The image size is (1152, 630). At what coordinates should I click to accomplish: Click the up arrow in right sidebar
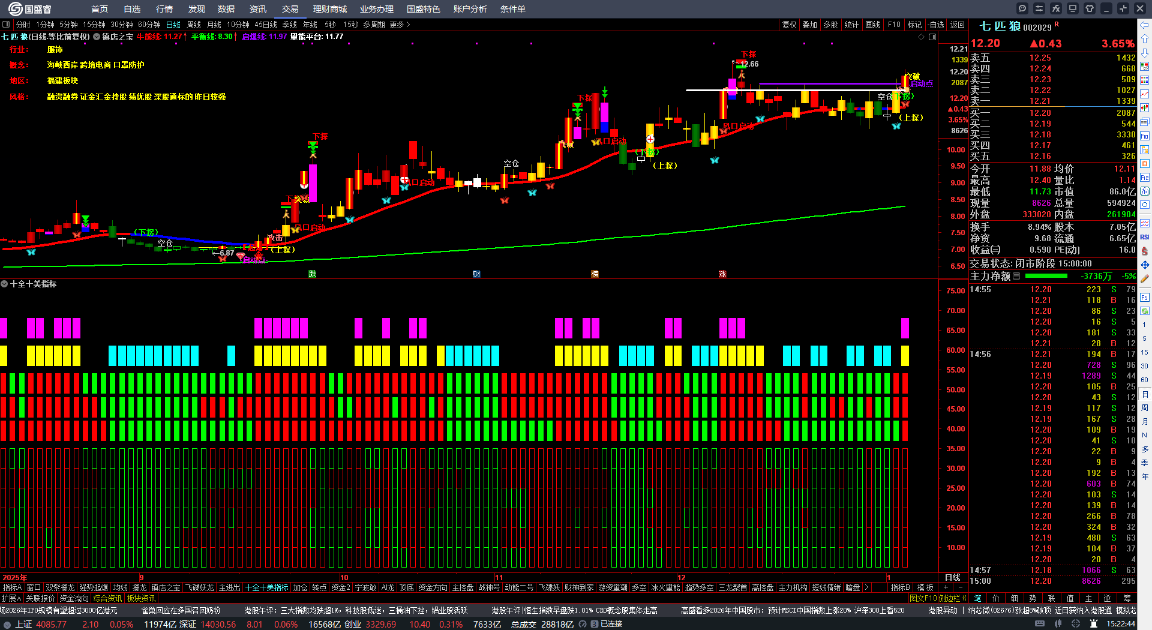coord(1145,39)
